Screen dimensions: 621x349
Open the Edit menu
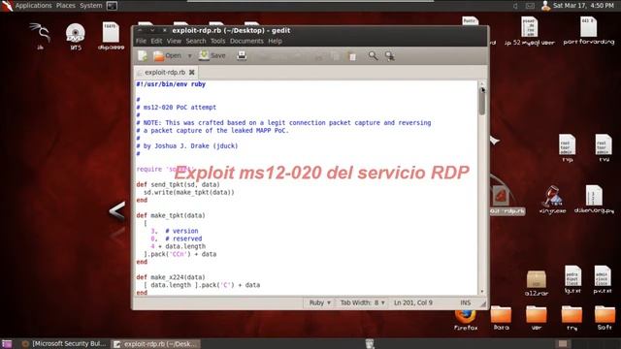point(156,41)
